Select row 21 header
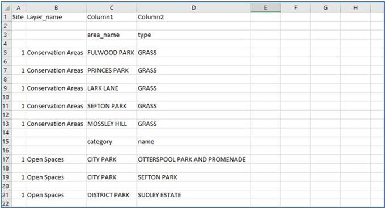 [6, 195]
